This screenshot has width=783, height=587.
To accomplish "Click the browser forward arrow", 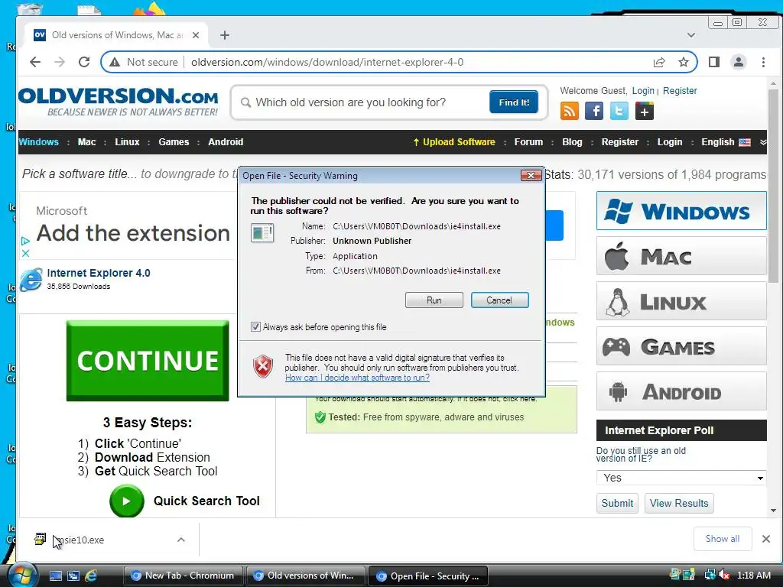I will click(x=60, y=62).
